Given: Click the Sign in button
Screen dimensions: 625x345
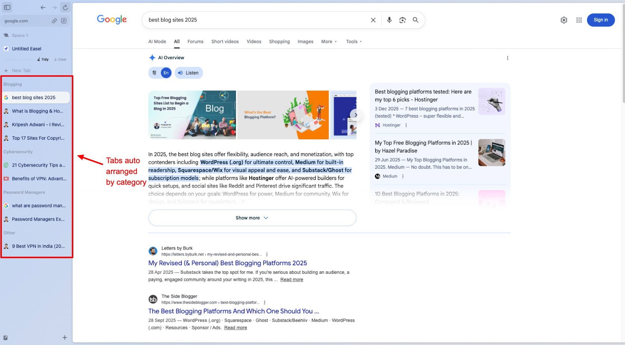Looking at the screenshot, I should 600,20.
